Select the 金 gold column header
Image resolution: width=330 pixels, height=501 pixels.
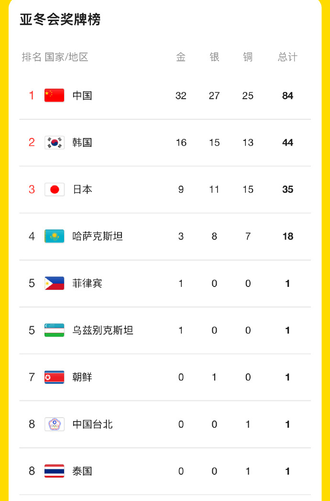(x=181, y=57)
